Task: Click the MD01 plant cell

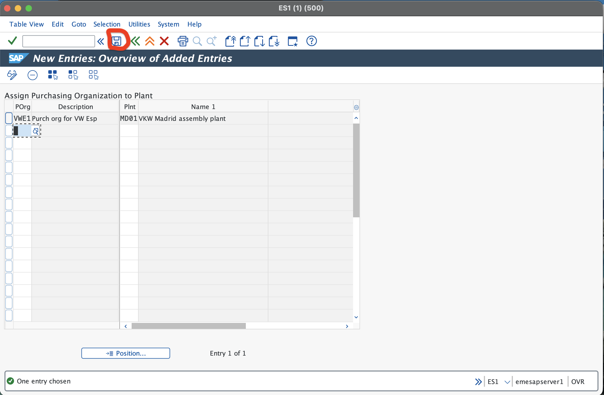Action: pos(129,118)
